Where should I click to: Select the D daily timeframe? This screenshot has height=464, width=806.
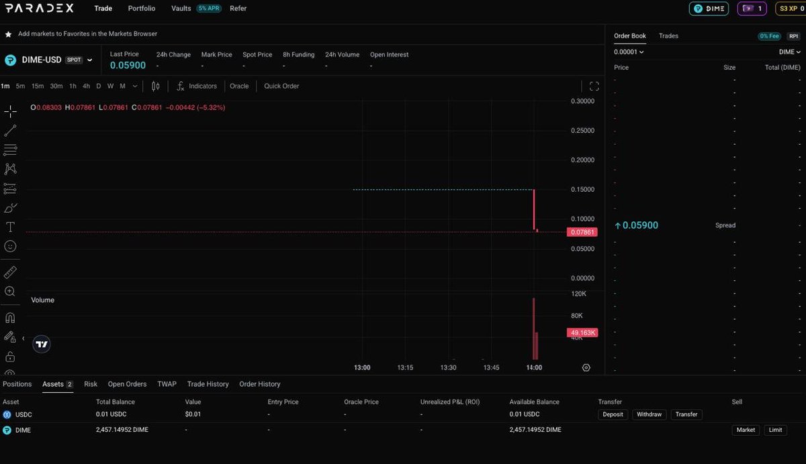[x=98, y=86]
